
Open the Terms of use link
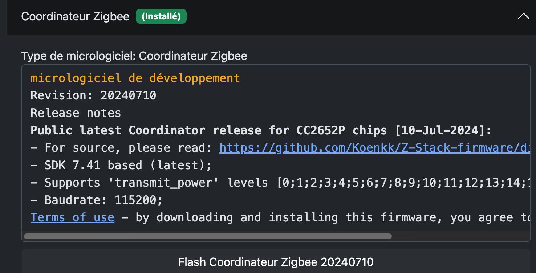[x=72, y=217]
